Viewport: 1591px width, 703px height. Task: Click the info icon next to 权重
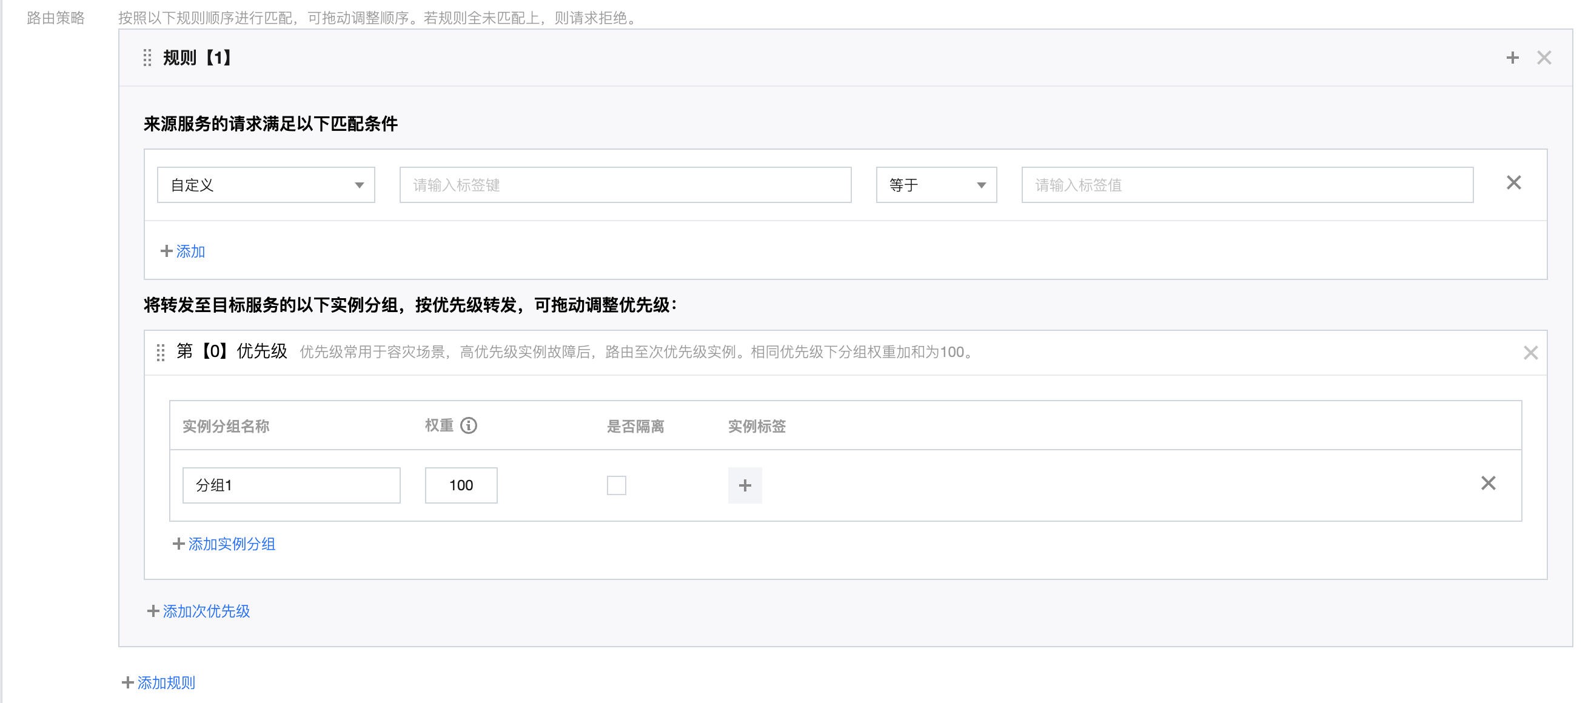[469, 426]
